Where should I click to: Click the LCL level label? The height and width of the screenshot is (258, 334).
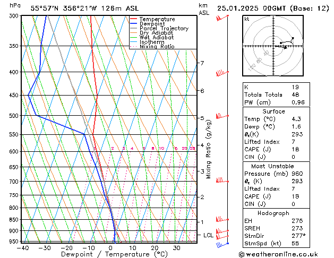click(208, 235)
